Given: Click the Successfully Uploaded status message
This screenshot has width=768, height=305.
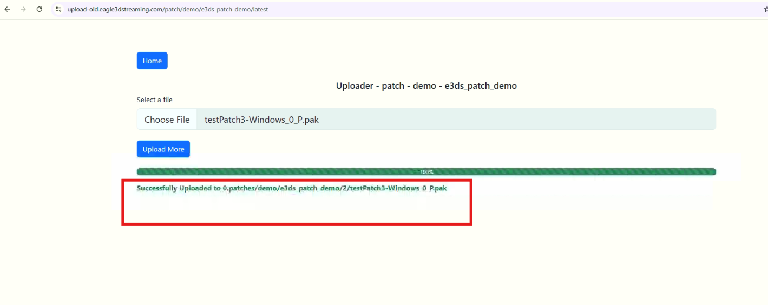Looking at the screenshot, I should (x=179, y=188).
